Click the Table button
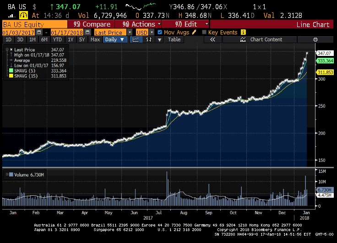This screenshot has height=243, width=337. tap(174, 39)
